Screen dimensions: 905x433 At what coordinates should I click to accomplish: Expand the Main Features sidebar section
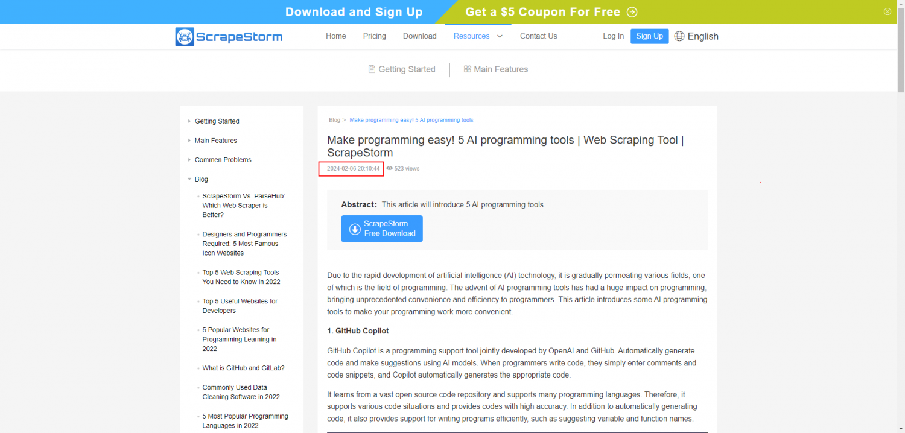coord(189,141)
